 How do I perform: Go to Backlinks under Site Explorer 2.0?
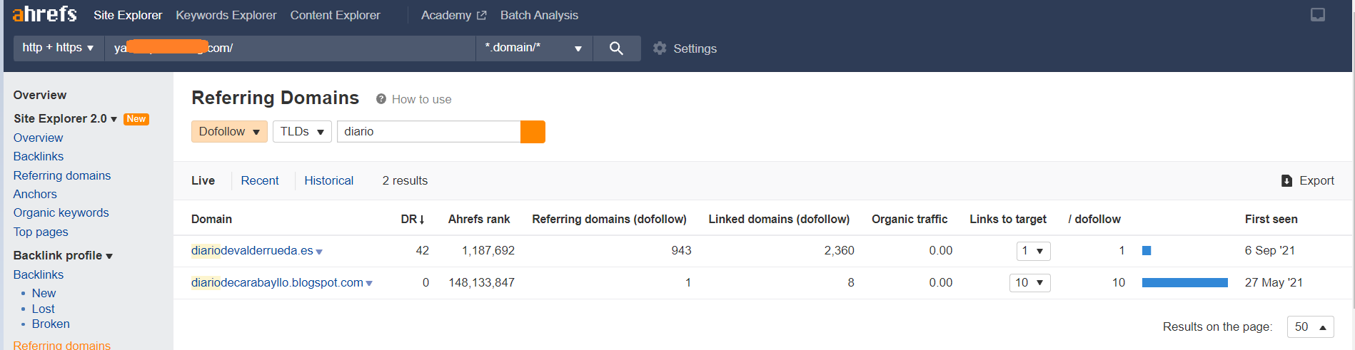click(x=39, y=156)
